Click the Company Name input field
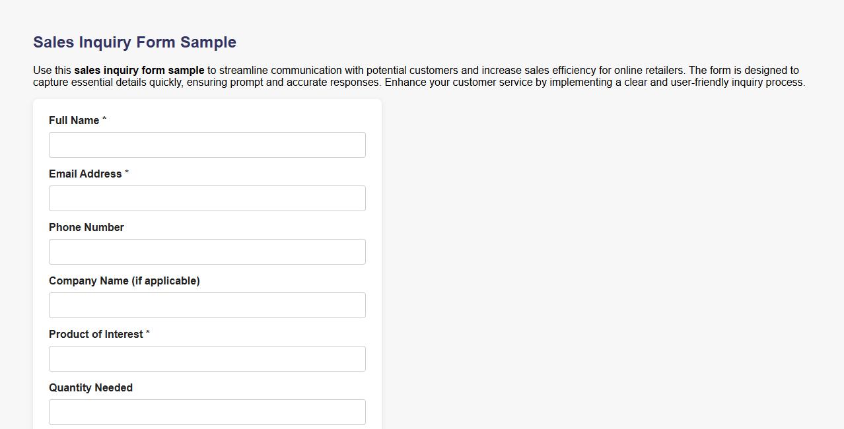844x429 pixels. (207, 305)
